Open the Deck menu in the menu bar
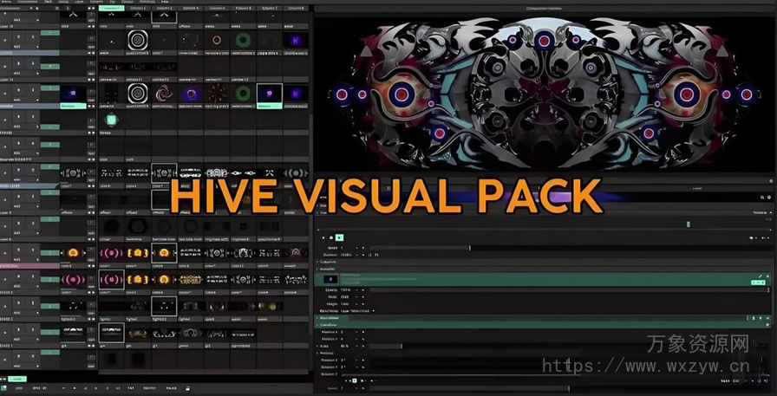 (x=48, y=2)
